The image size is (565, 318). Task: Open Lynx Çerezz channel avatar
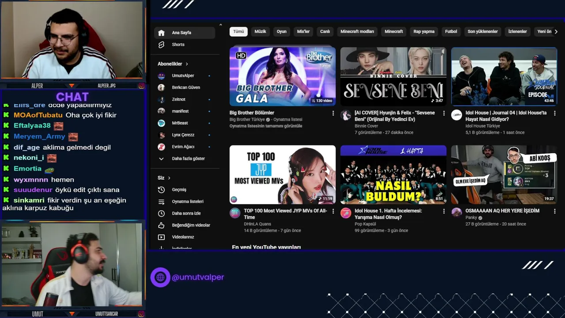pos(162,135)
